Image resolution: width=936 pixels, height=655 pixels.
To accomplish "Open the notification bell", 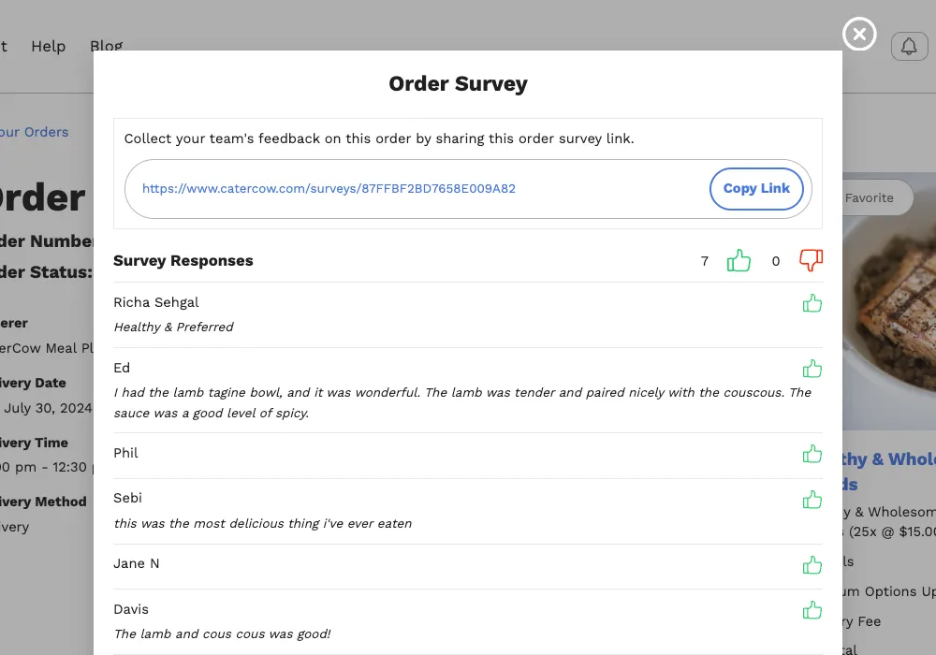I will pos(909,46).
